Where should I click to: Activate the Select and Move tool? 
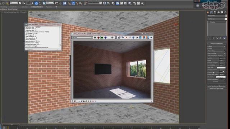click(36, 3)
